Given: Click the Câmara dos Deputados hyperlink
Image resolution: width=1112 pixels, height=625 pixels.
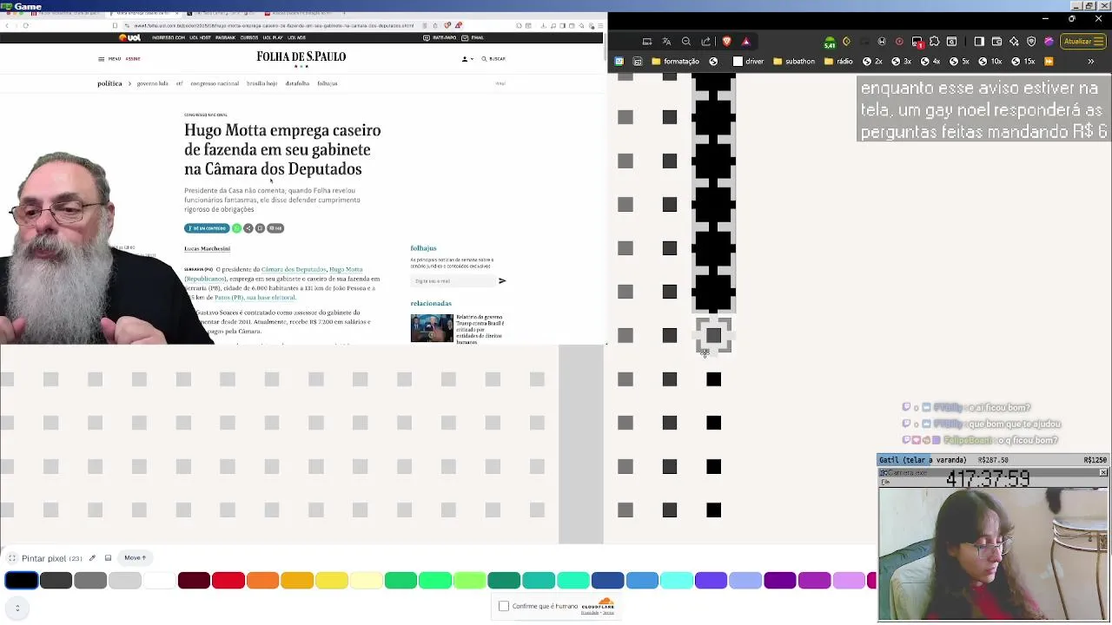Looking at the screenshot, I should tap(294, 269).
